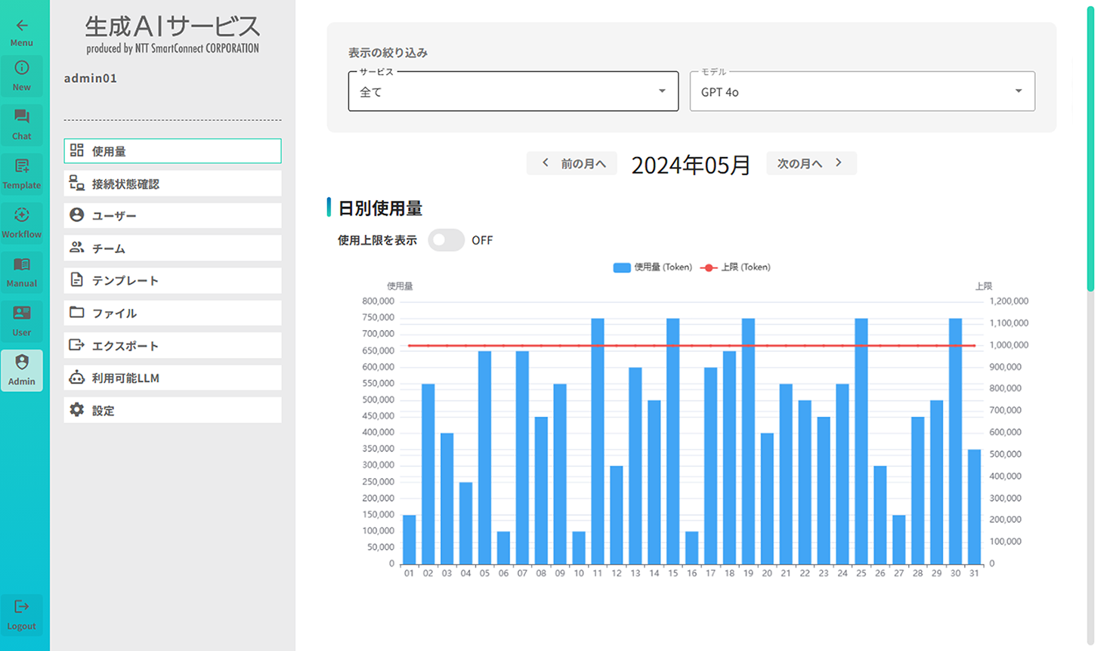
Task: Click the テンプレート document icon
Action: pyautogui.click(x=77, y=279)
